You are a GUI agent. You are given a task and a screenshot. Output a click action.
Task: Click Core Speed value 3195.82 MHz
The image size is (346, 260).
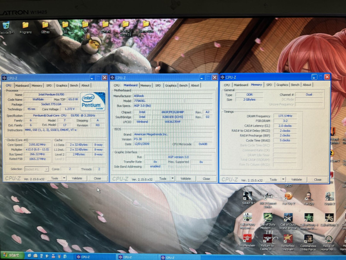coord(37,145)
